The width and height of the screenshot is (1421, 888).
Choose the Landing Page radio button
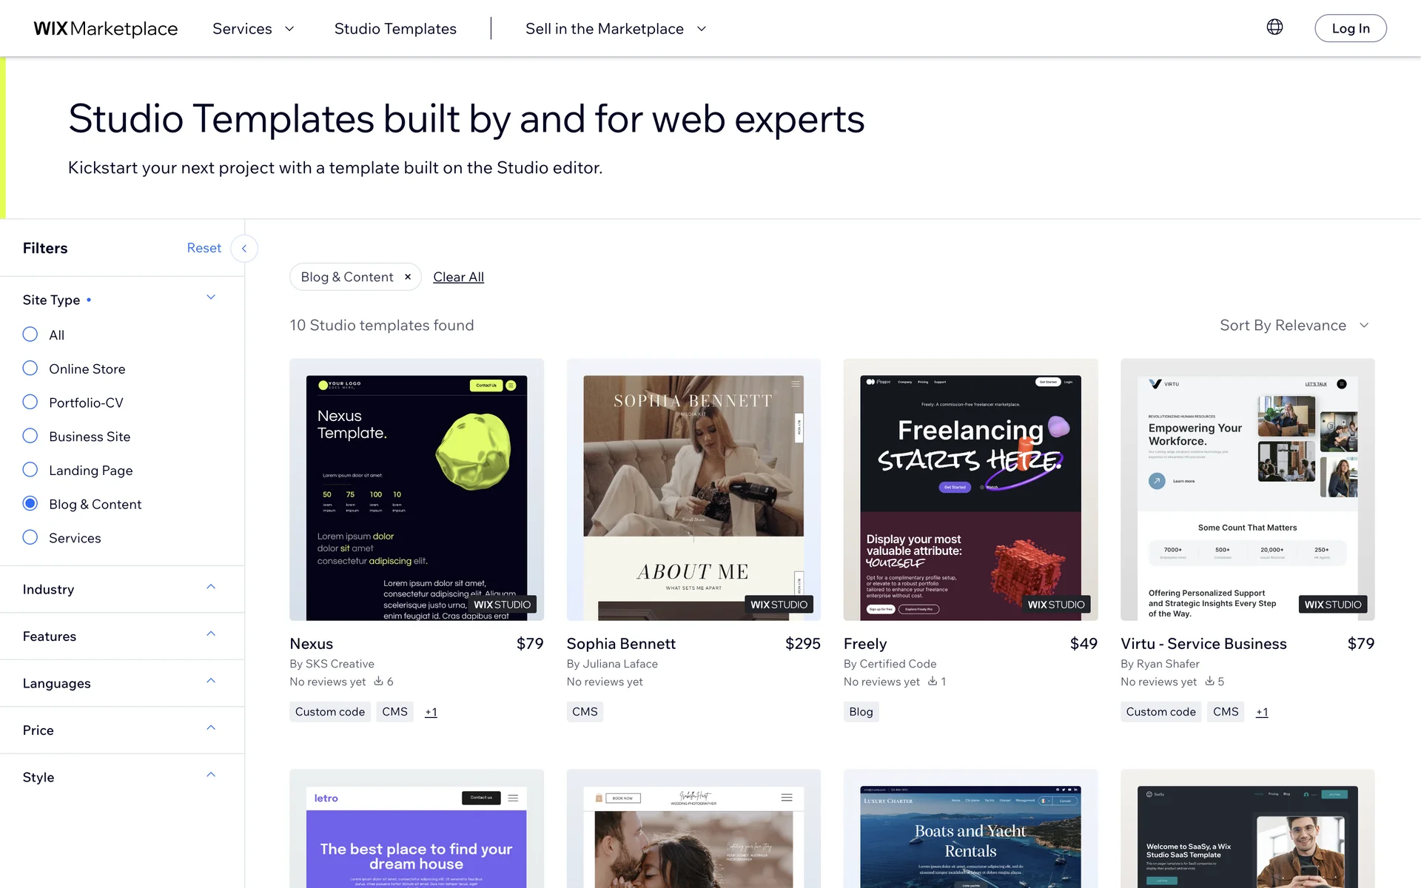[30, 470]
